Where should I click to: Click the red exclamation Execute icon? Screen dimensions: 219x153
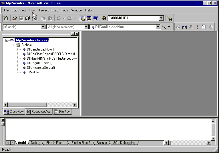coord(198,27)
